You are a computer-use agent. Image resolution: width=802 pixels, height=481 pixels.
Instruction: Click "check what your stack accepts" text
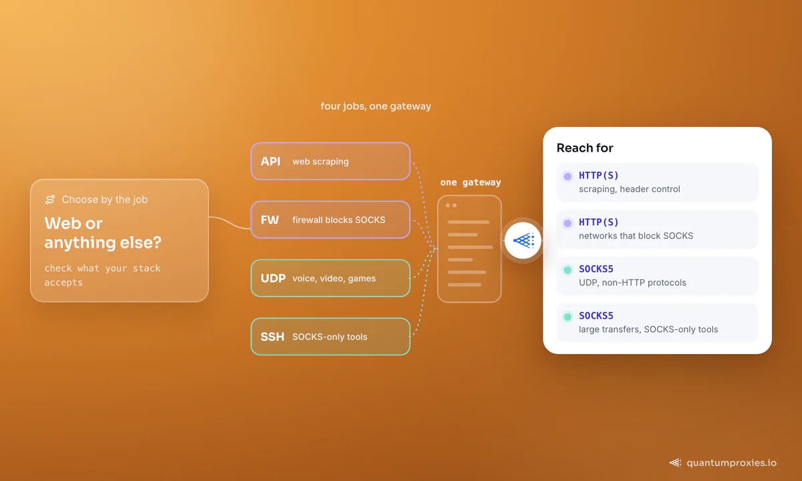point(102,275)
